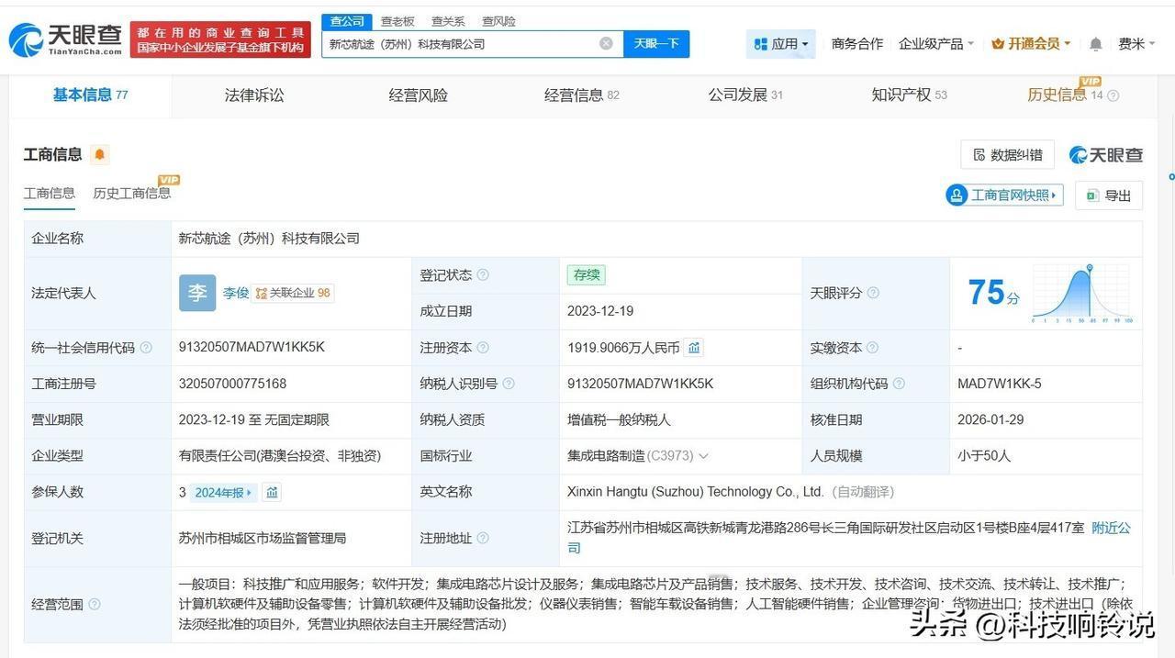Click the 关联企业 98 tag
Image resolution: width=1175 pixels, height=658 pixels.
coord(293,293)
